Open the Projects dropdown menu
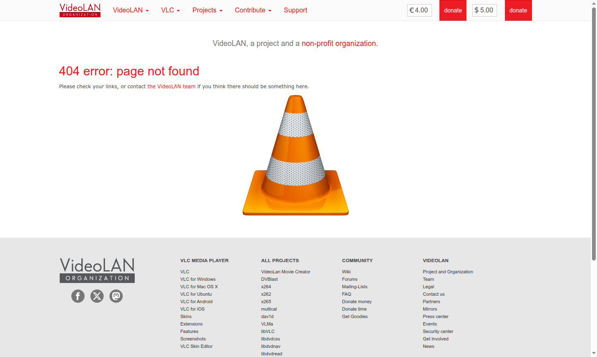597x357 pixels. point(207,10)
